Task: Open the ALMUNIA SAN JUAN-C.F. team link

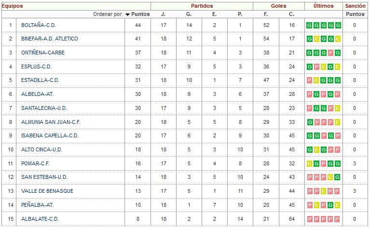Action: click(51, 122)
